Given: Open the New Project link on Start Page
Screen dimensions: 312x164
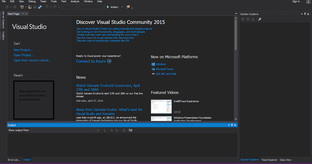Looking at the screenshot, I should (x=23, y=50).
